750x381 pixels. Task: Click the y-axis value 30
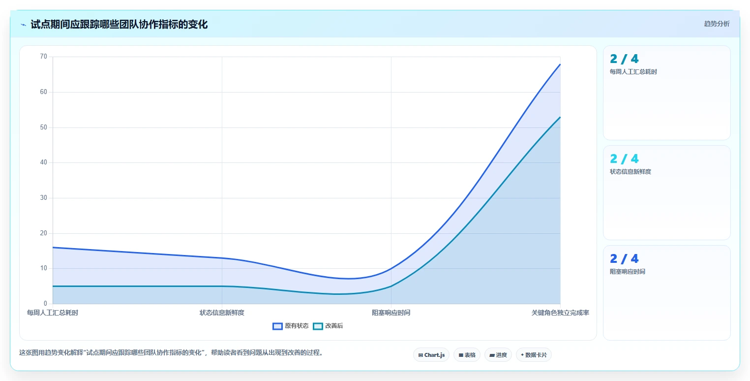(44, 198)
